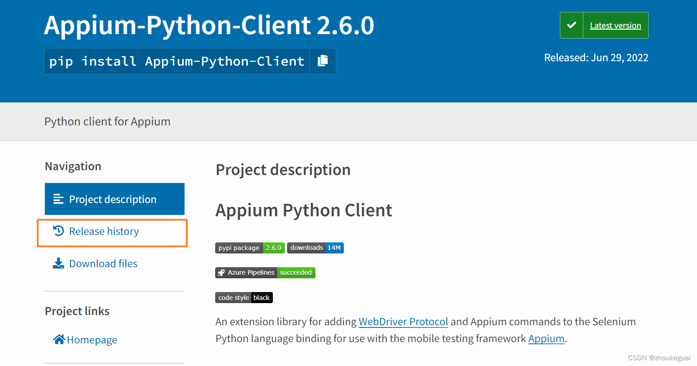697x366 pixels.
Task: Click the green checkmark icon
Action: [571, 25]
